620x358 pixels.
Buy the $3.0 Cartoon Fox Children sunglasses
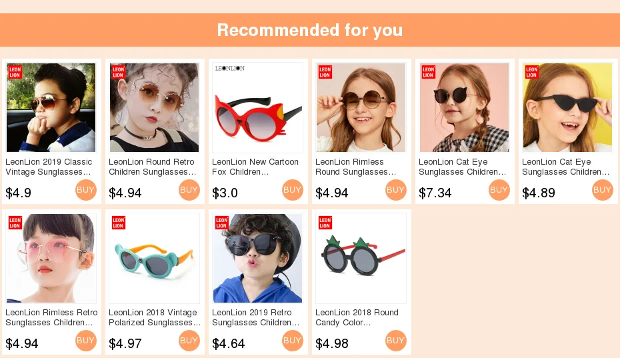[293, 190]
